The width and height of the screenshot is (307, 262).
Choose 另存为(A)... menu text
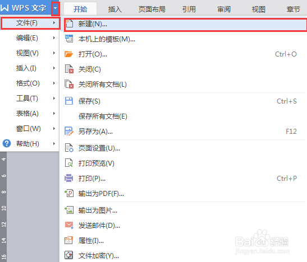95,131
